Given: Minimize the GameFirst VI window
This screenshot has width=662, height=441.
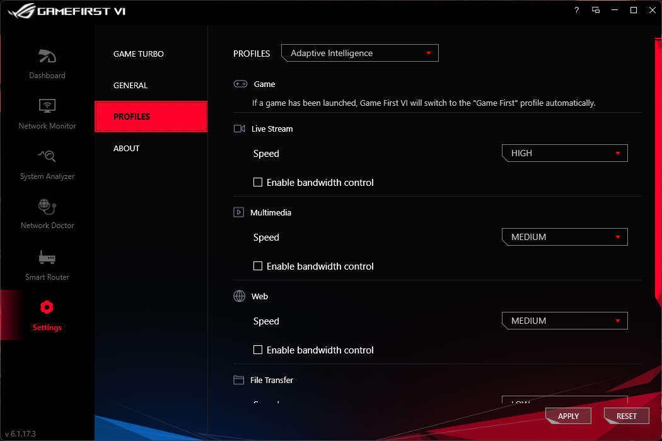Looking at the screenshot, I should tap(615, 10).
